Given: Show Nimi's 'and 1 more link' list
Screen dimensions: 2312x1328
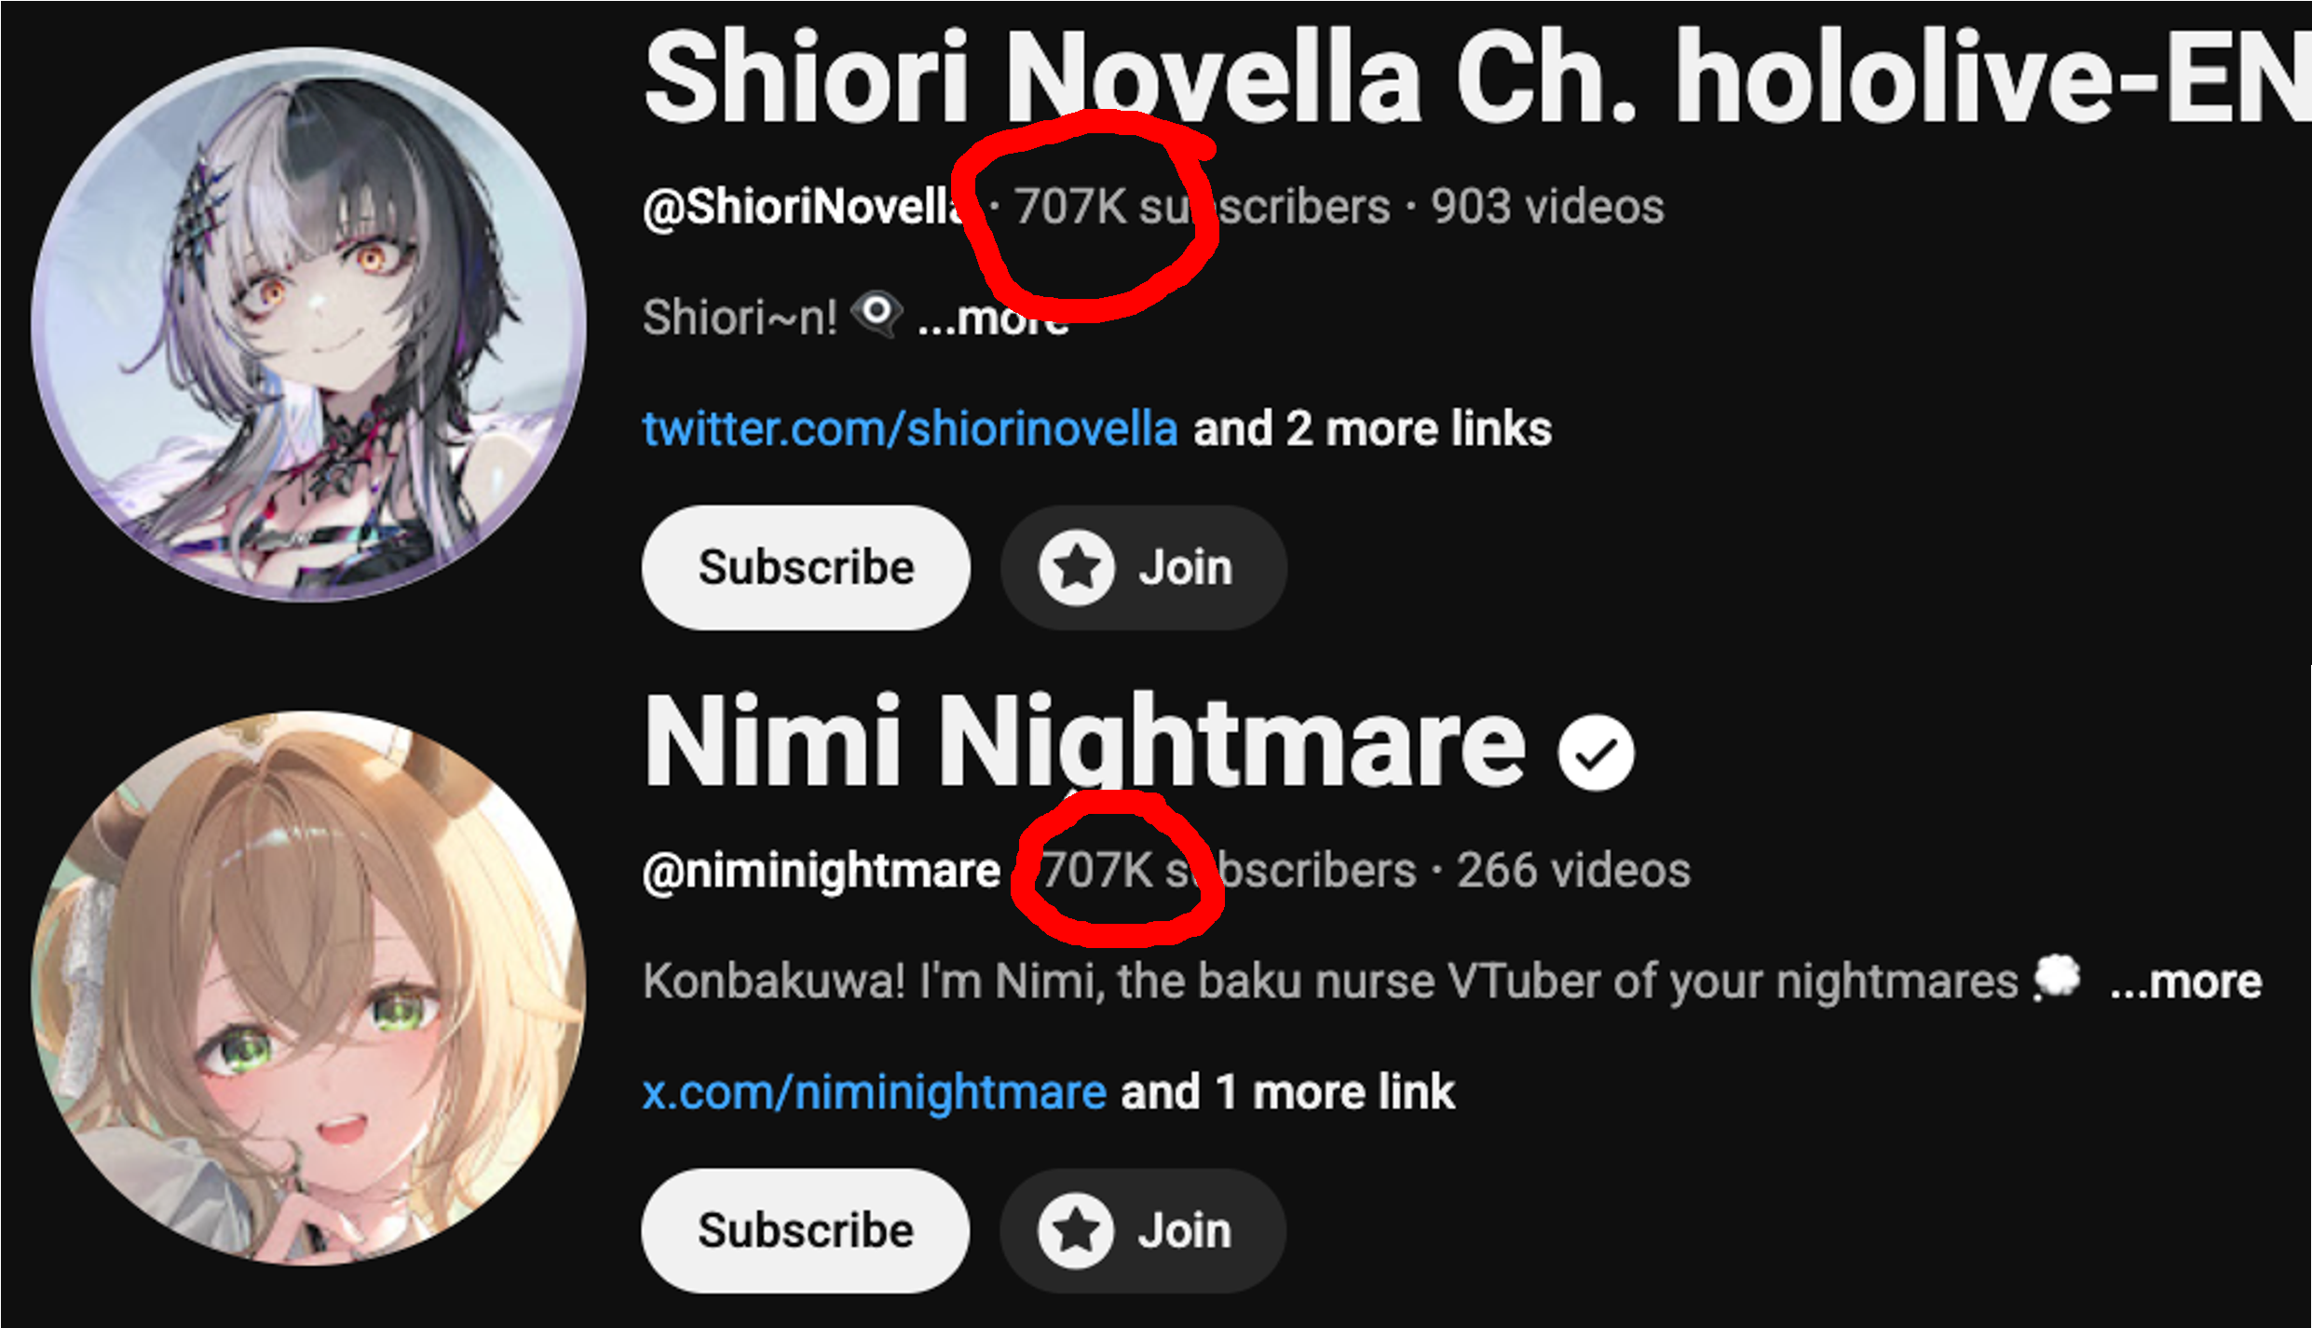Looking at the screenshot, I should tap(1287, 1092).
